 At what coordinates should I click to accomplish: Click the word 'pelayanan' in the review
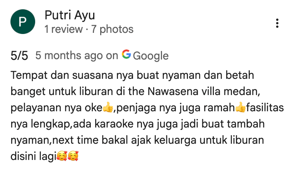point(36,108)
